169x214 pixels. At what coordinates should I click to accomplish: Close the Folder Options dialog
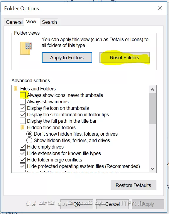point(160,8)
